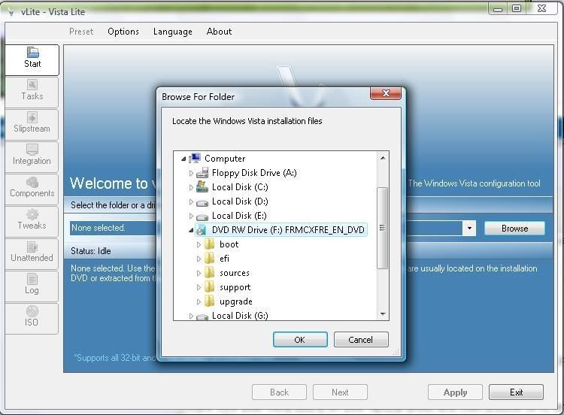Screen dimensions: 564x415
Task: Open the Slipstream section icon
Action: (x=32, y=117)
